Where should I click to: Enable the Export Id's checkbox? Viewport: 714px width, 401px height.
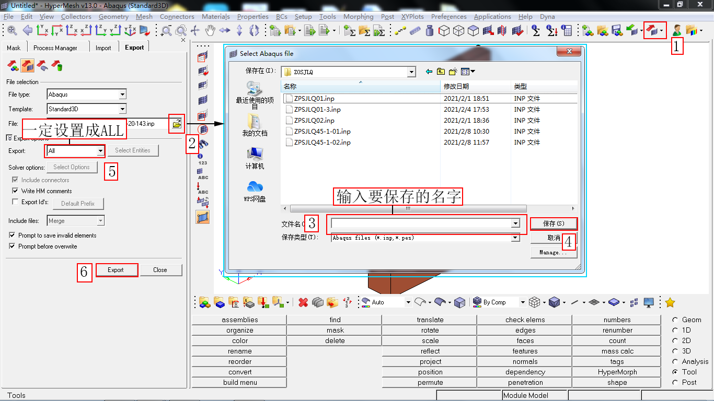[15, 202]
